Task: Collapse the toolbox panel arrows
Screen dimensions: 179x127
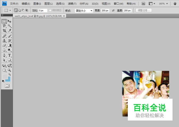Action: pos(2,15)
